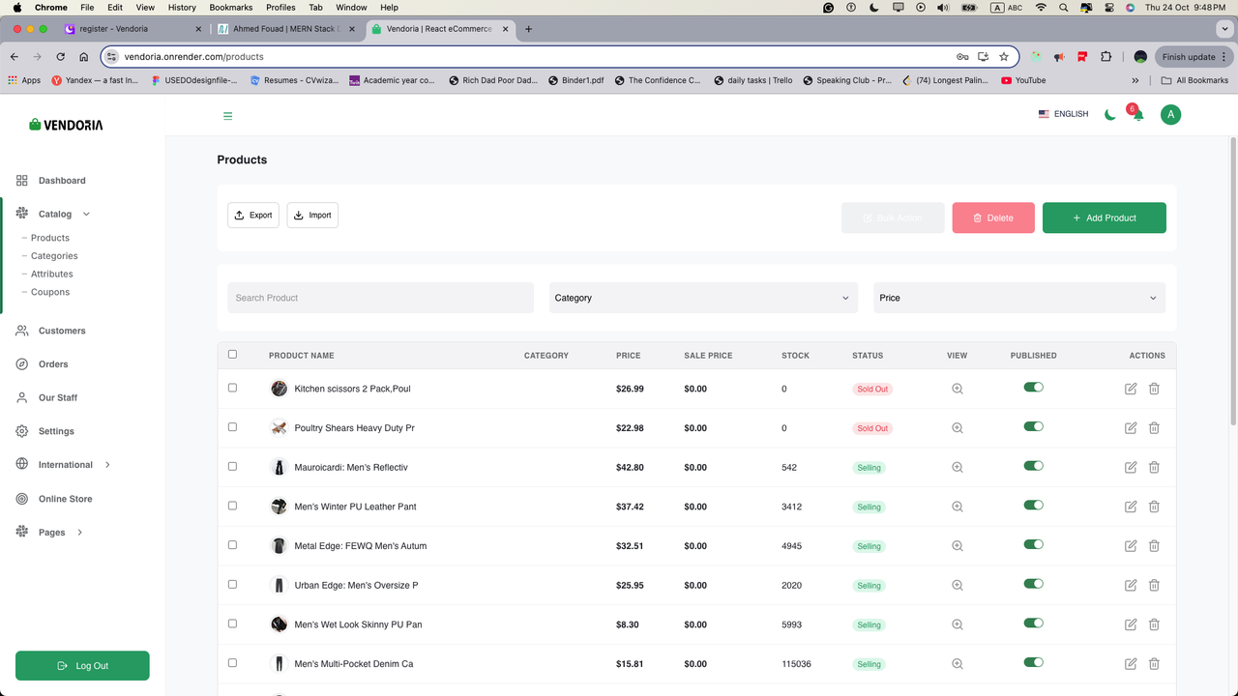The width and height of the screenshot is (1238, 696).
Task: Toggle published for Men's Wet Look Skinny
Action: [1033, 623]
